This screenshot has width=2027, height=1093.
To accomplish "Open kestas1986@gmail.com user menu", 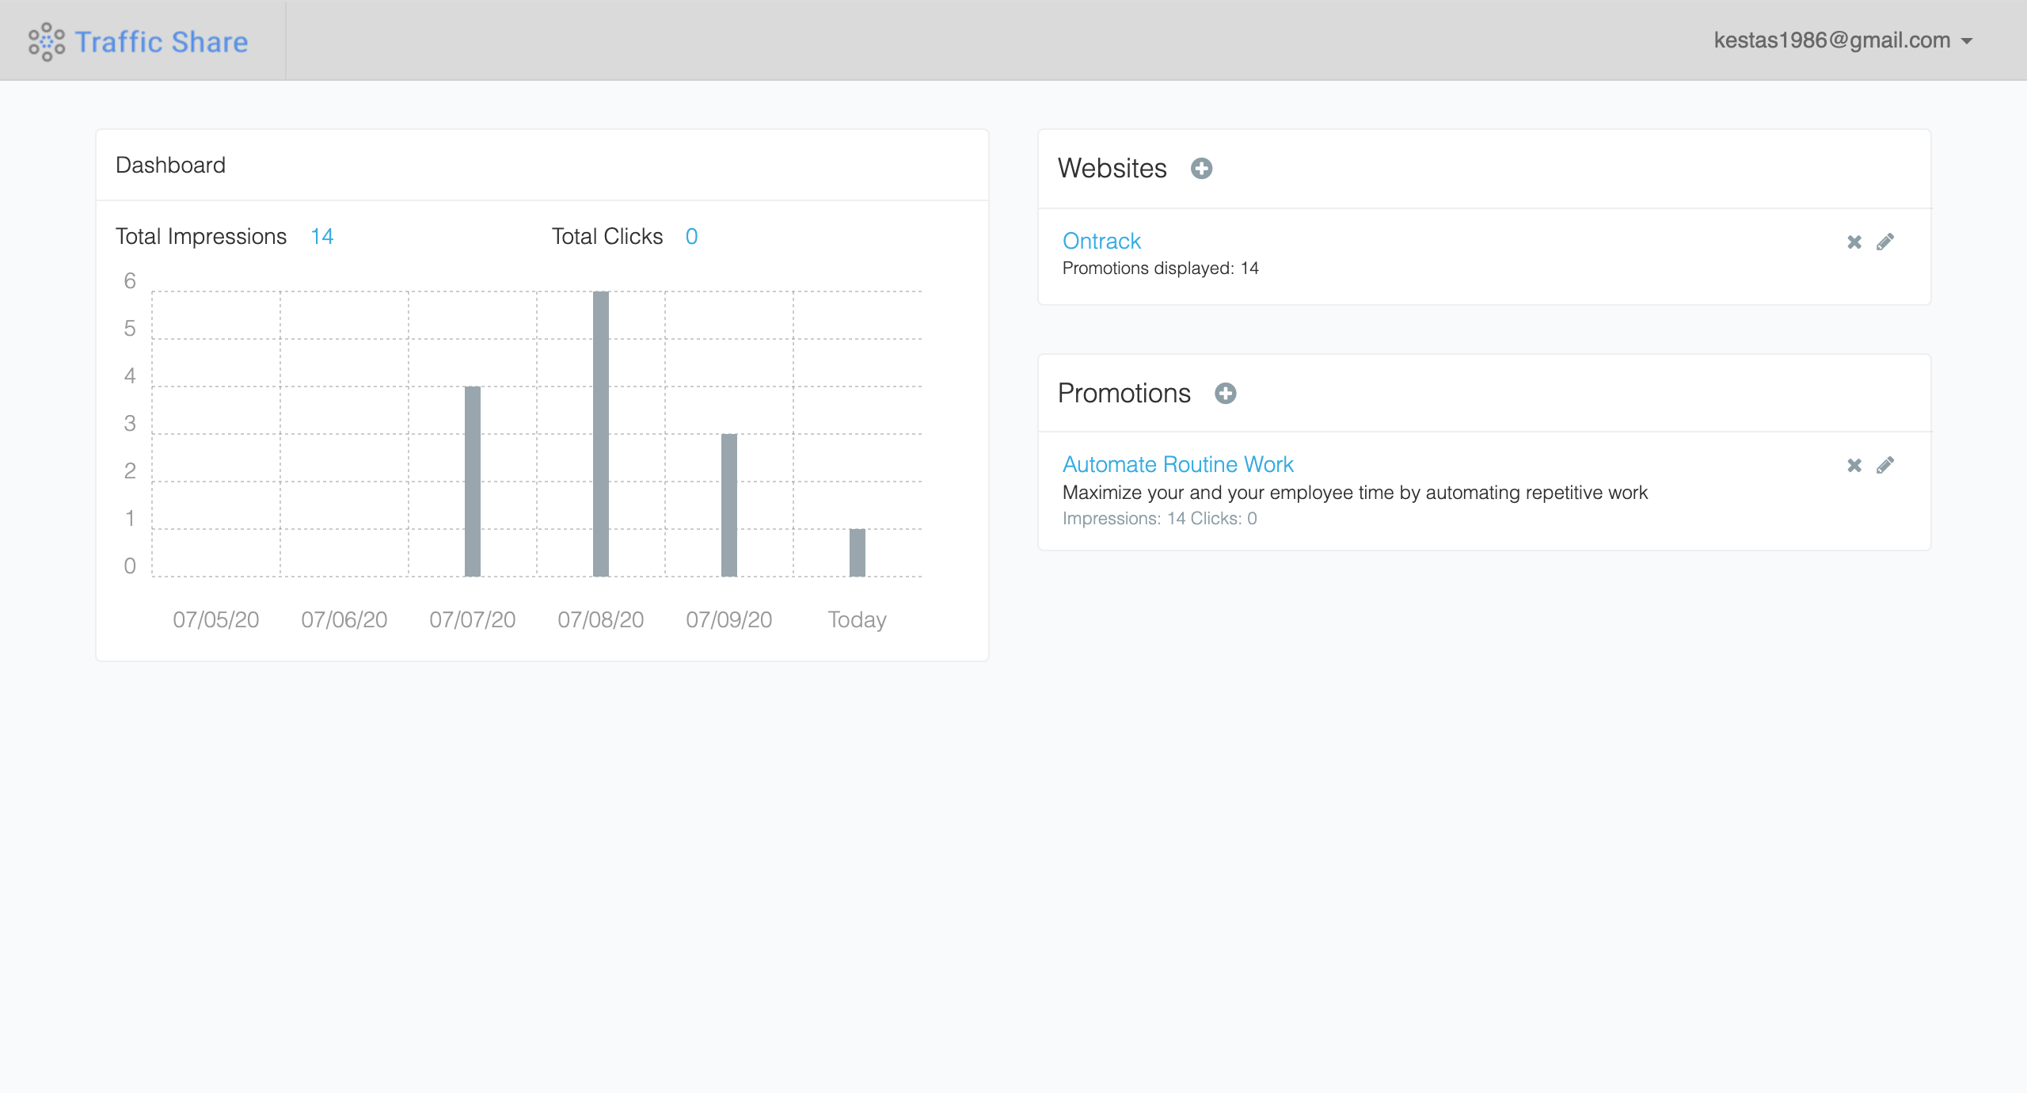I will click(1831, 40).
